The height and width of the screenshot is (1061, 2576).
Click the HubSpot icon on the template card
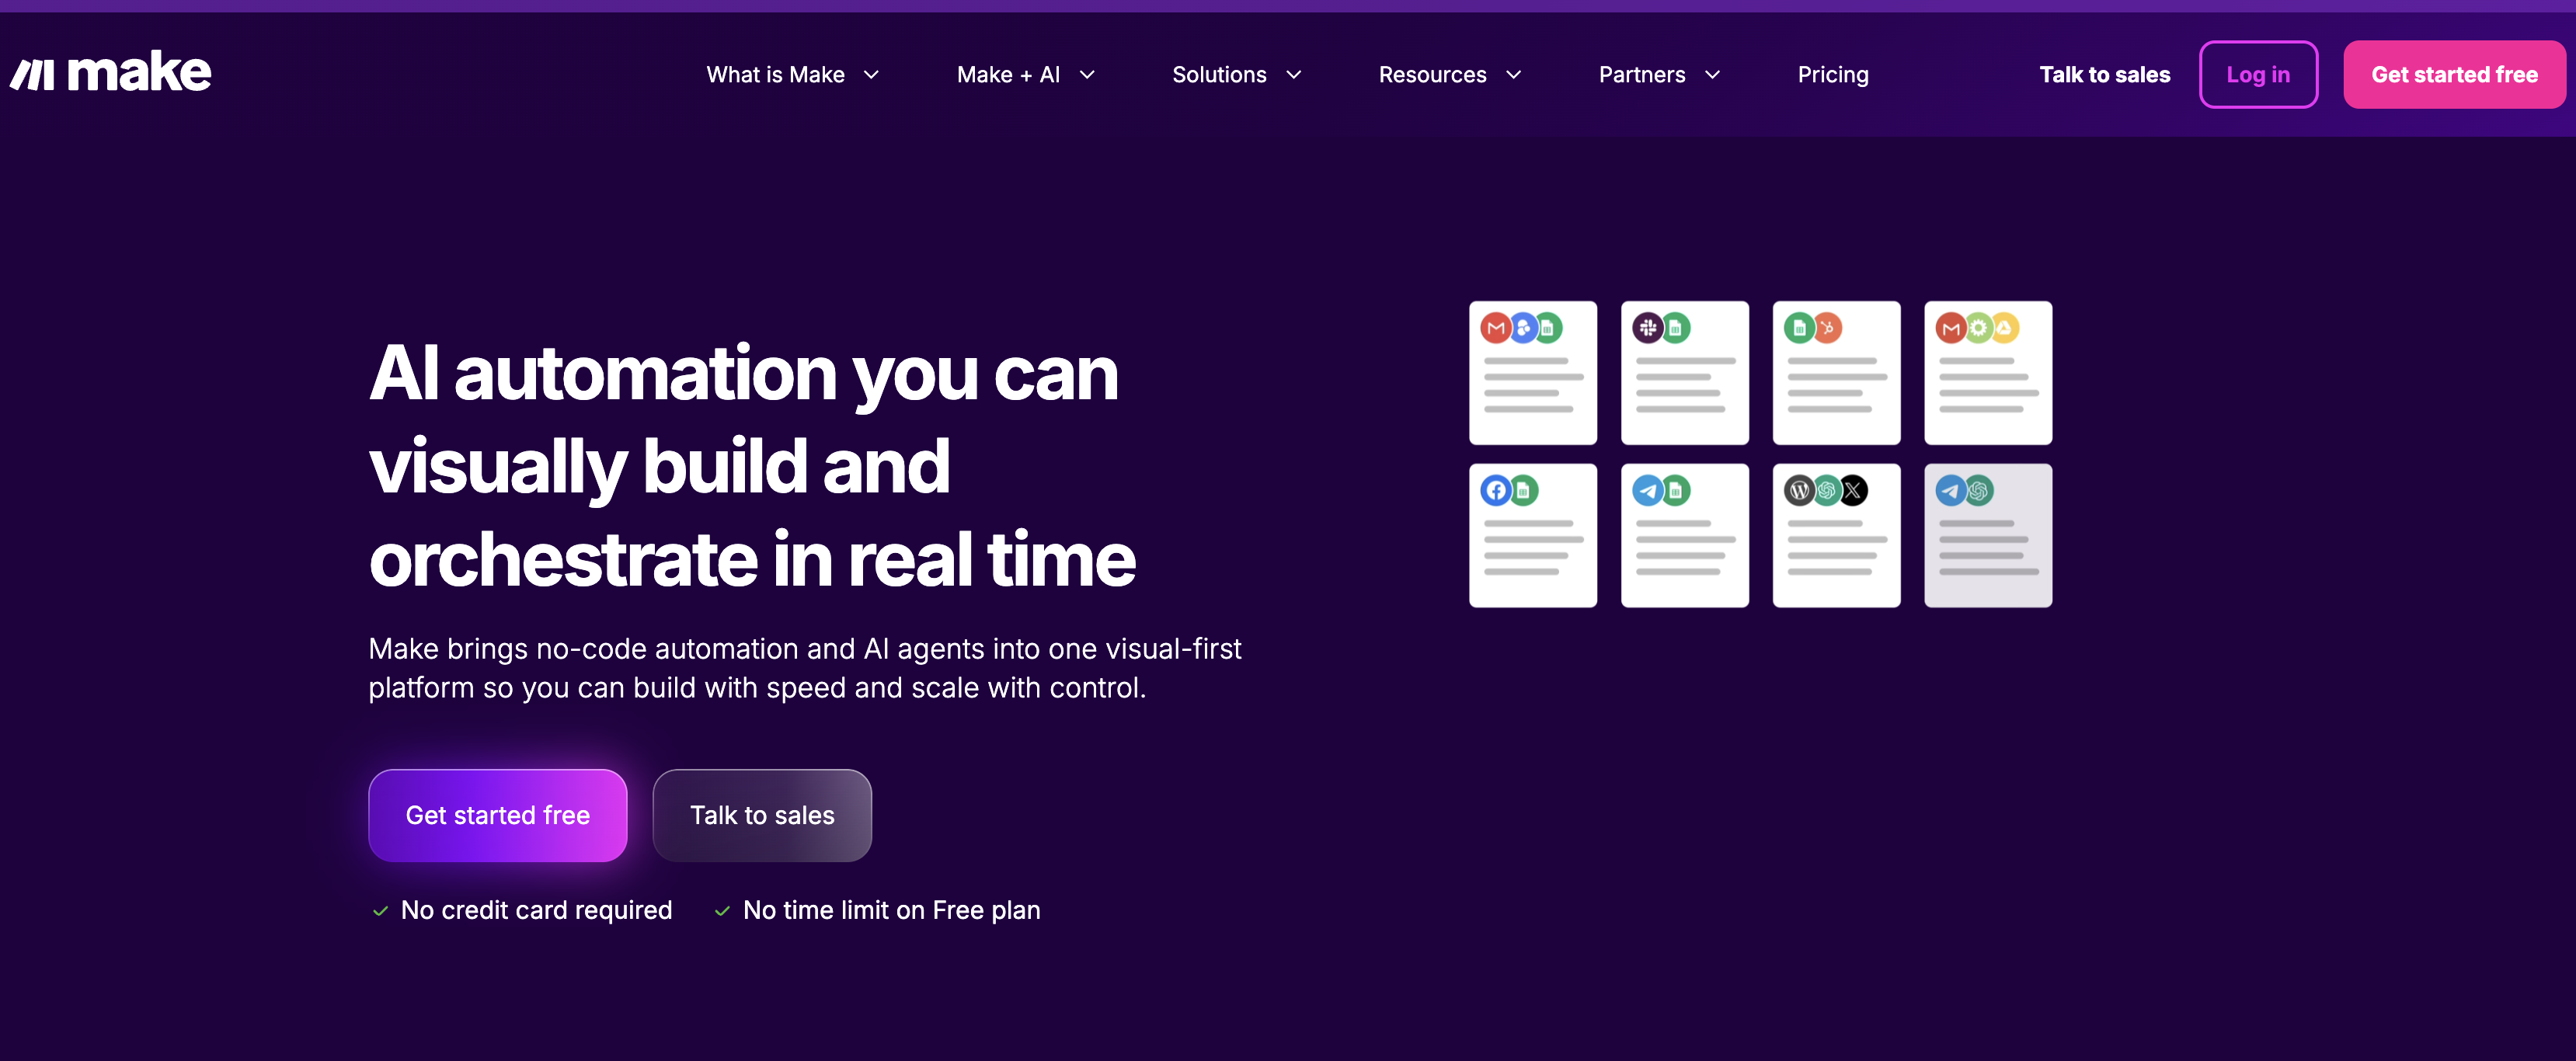coord(1827,328)
